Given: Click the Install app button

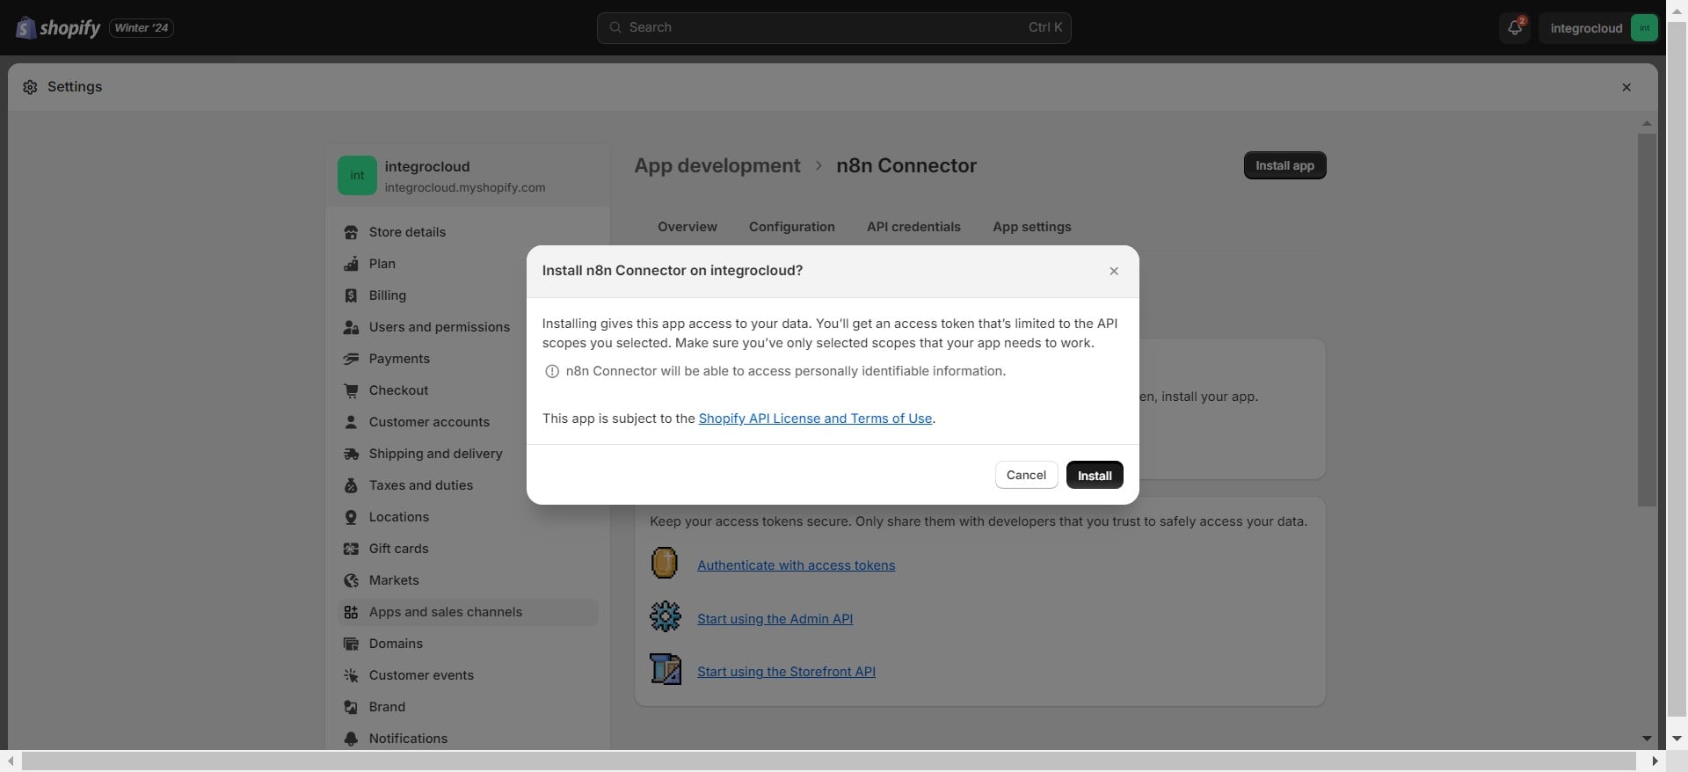Looking at the screenshot, I should (x=1284, y=165).
